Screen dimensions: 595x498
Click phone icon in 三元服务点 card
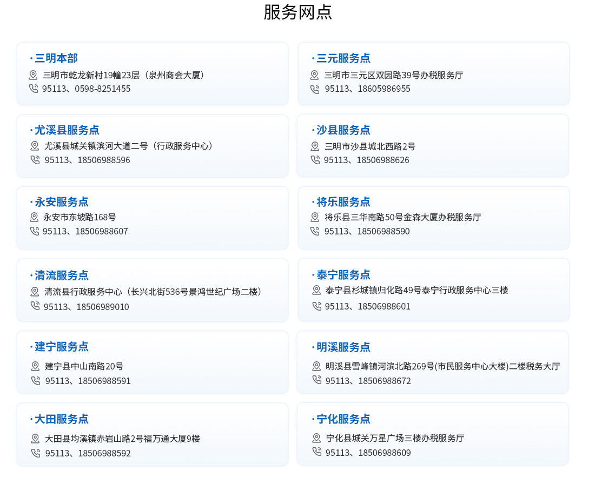pyautogui.click(x=315, y=90)
